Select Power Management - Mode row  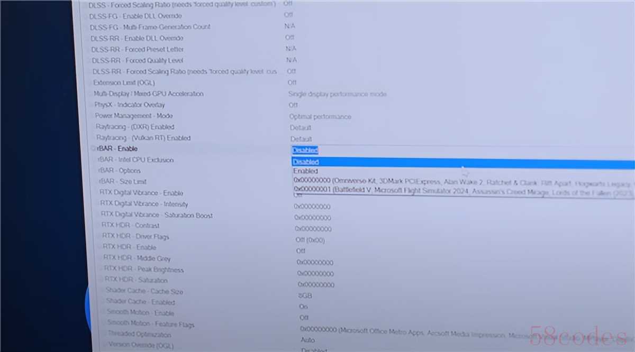coord(134,116)
